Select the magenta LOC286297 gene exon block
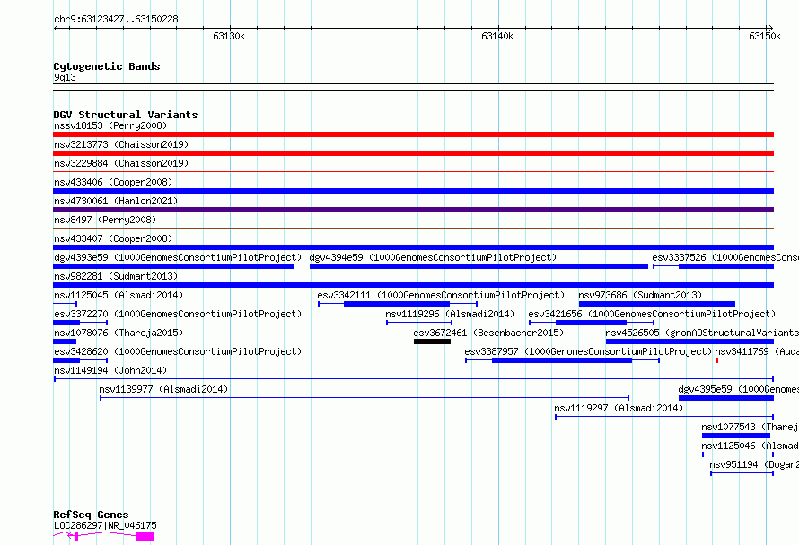 pos(145,536)
